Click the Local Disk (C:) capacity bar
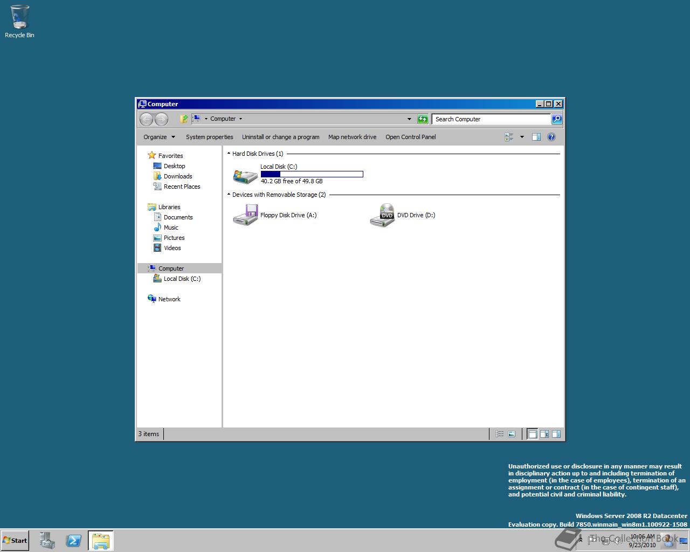Viewport: 690px width, 552px height. tap(312, 174)
